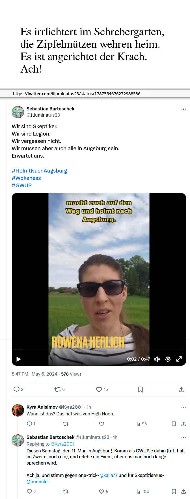The width and height of the screenshot is (190, 499).
Task: Open the #GWUP hashtag
Action: click(21, 186)
